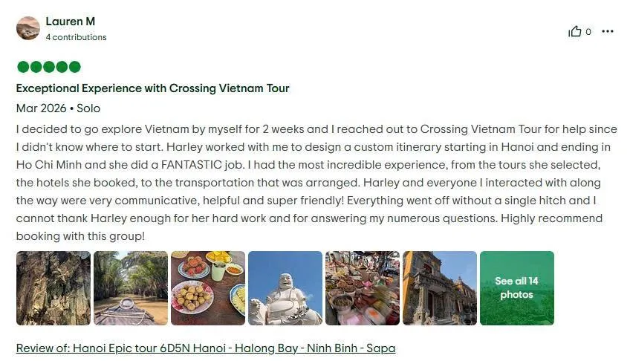Click the review body paragraph text

pyautogui.click(x=316, y=182)
